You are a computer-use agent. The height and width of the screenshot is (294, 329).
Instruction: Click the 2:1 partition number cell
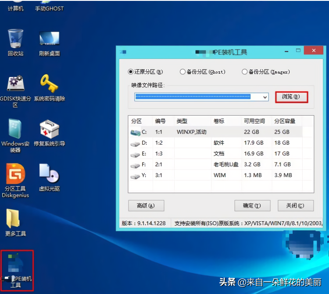click(x=159, y=164)
